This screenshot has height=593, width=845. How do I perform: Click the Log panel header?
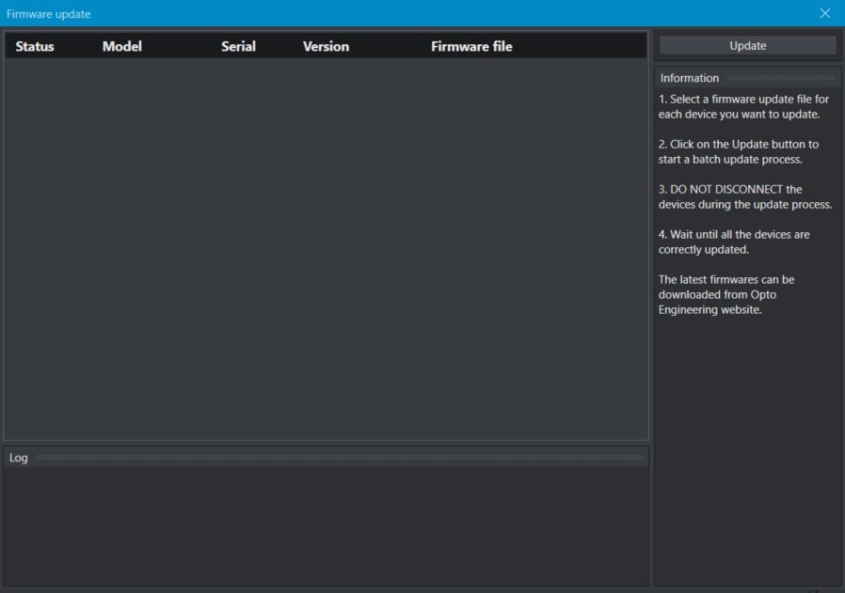[x=326, y=458]
